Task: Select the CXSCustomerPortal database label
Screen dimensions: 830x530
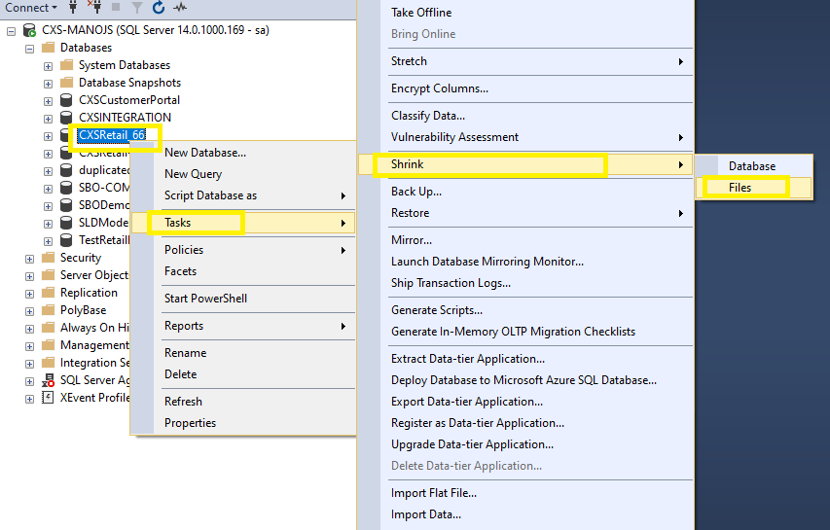Action: tap(129, 100)
